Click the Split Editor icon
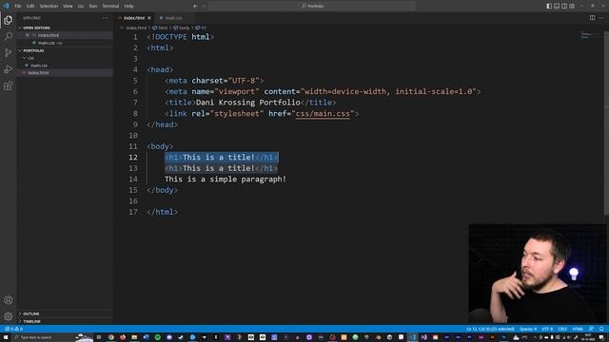 pos(592,18)
